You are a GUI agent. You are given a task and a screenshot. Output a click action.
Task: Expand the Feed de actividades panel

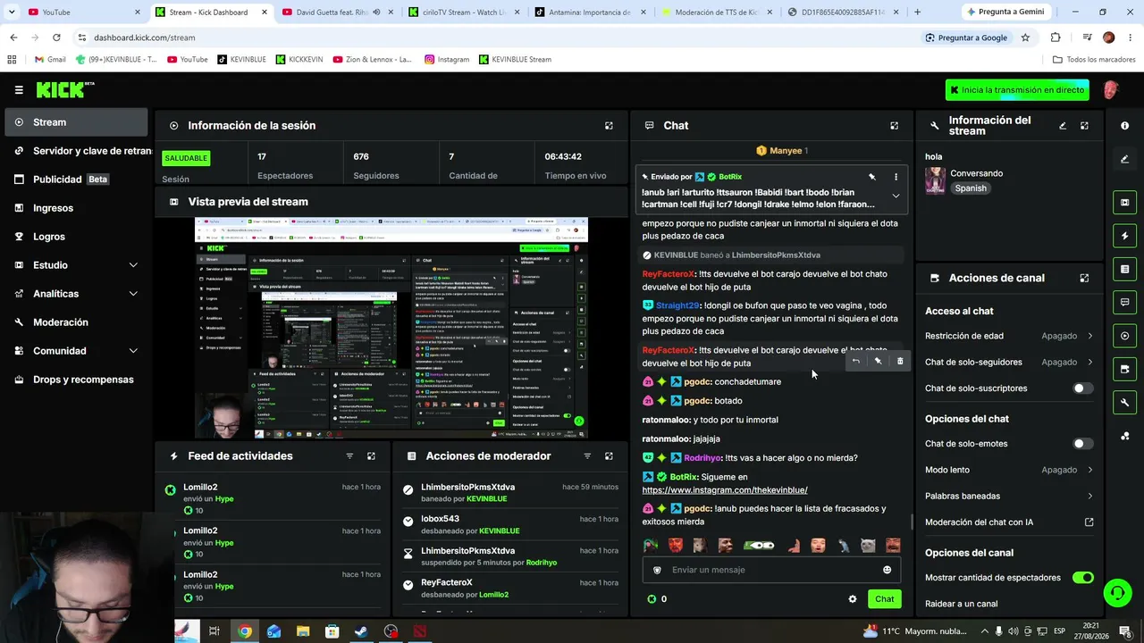(371, 456)
